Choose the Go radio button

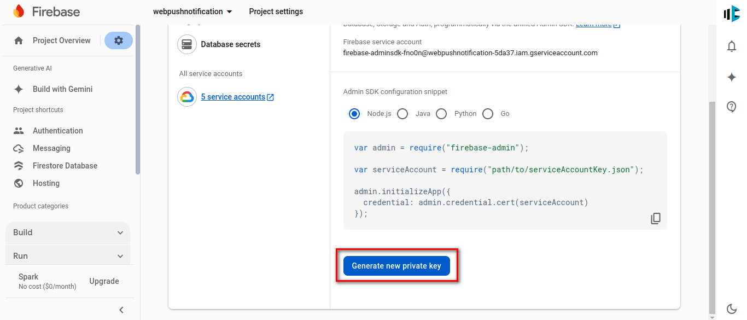point(488,114)
